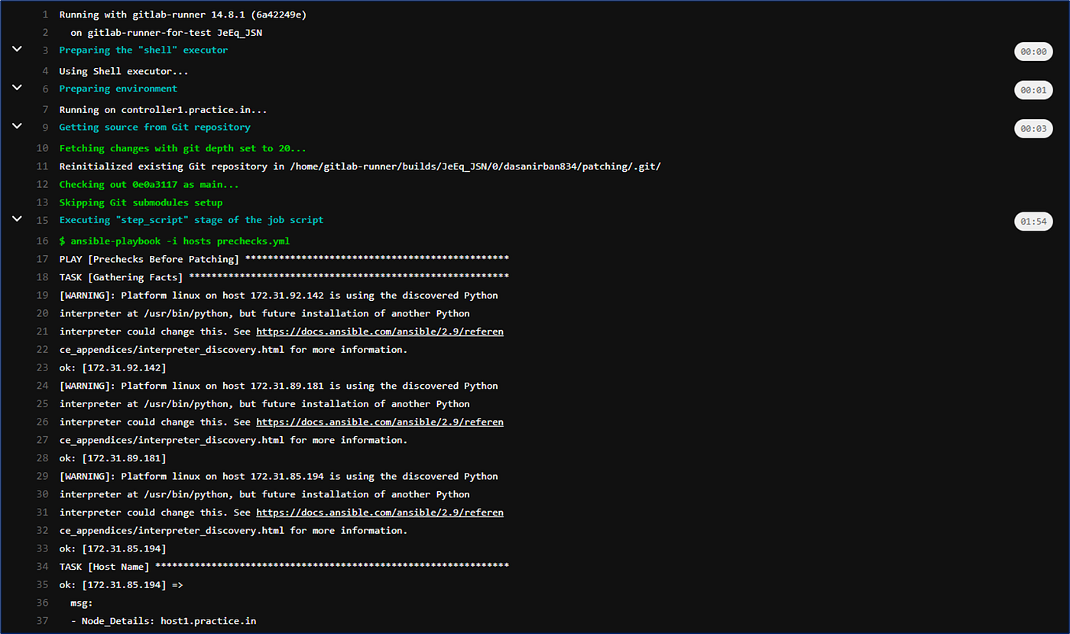
Task: Click "Fetching changes with git depth set to 20..."
Action: click(x=183, y=148)
